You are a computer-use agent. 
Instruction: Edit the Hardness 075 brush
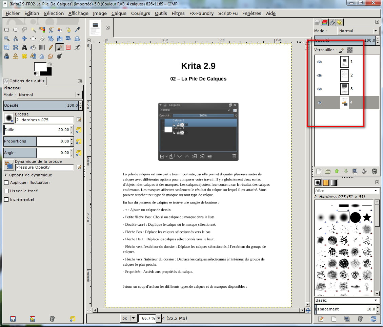point(79,120)
